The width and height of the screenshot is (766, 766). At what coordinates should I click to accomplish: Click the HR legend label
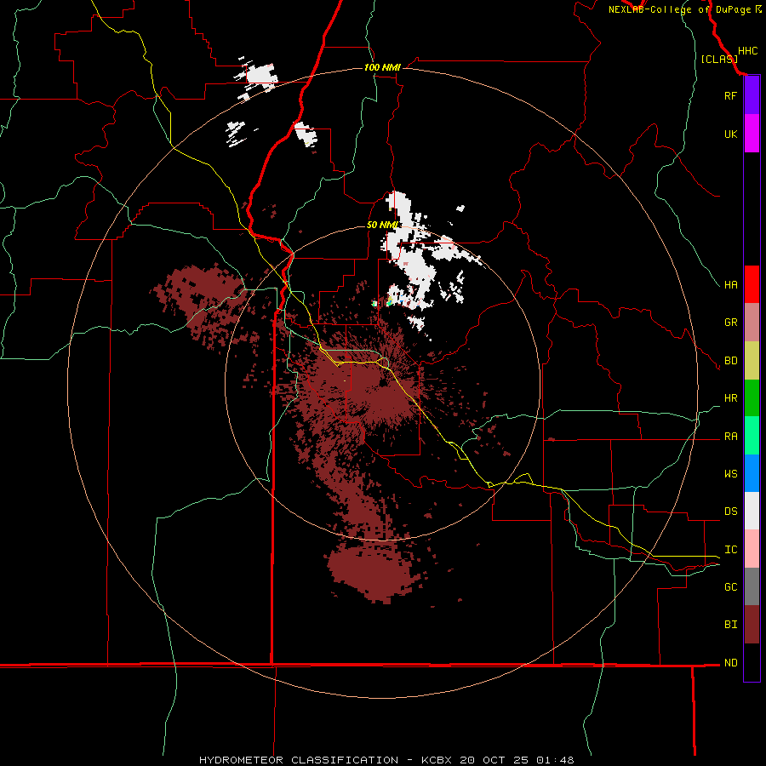730,398
